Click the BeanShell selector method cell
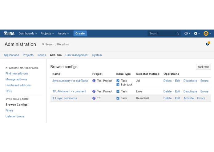 tap(142, 98)
